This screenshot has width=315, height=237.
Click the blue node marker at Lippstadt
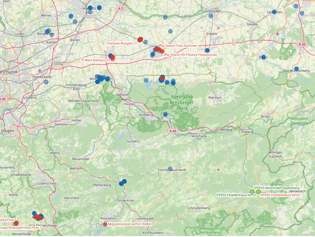click(211, 16)
